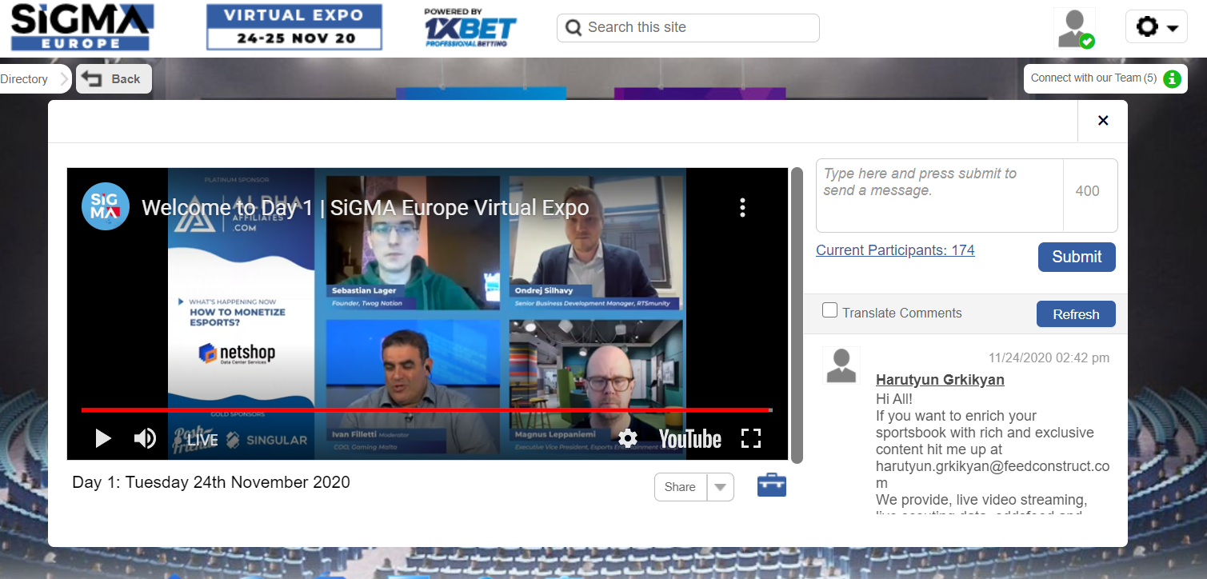The height and width of the screenshot is (579, 1207).
Task: Open Current Participants: 174 link
Action: [895, 250]
